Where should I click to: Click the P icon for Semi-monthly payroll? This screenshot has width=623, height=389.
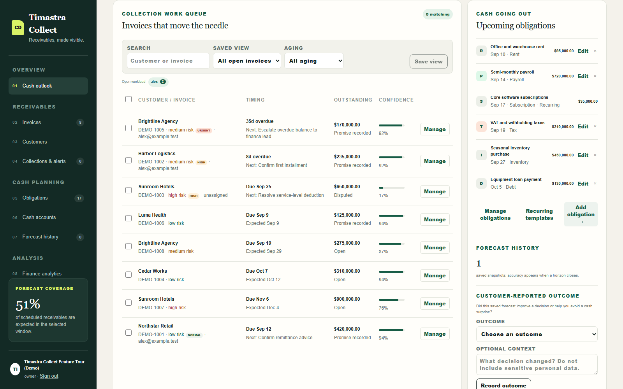tap(481, 76)
